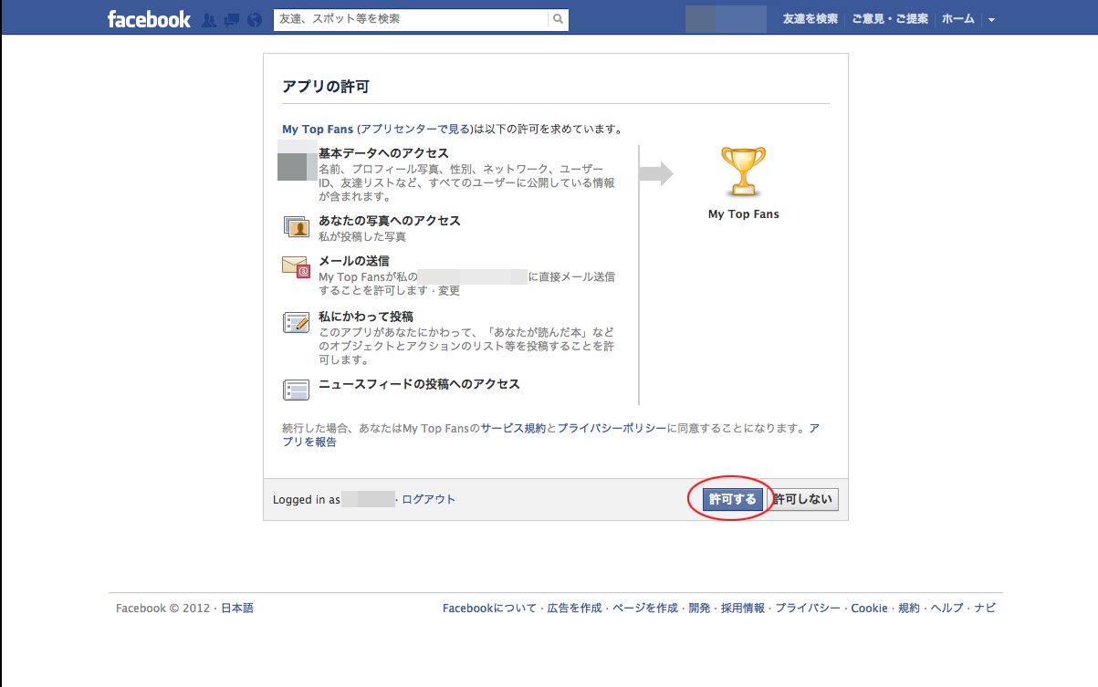Expand the account dropdown arrow
Image resolution: width=1098 pixels, height=687 pixels.
click(x=991, y=19)
